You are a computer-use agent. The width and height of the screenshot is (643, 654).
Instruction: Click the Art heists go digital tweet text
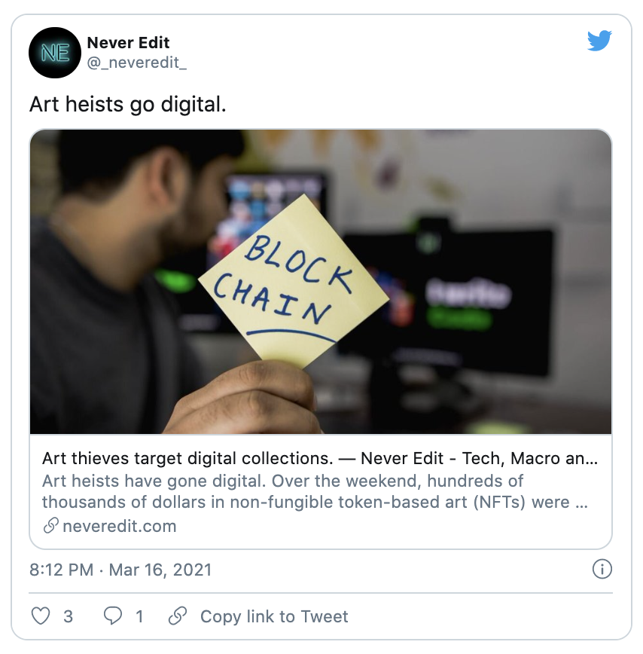tap(127, 104)
